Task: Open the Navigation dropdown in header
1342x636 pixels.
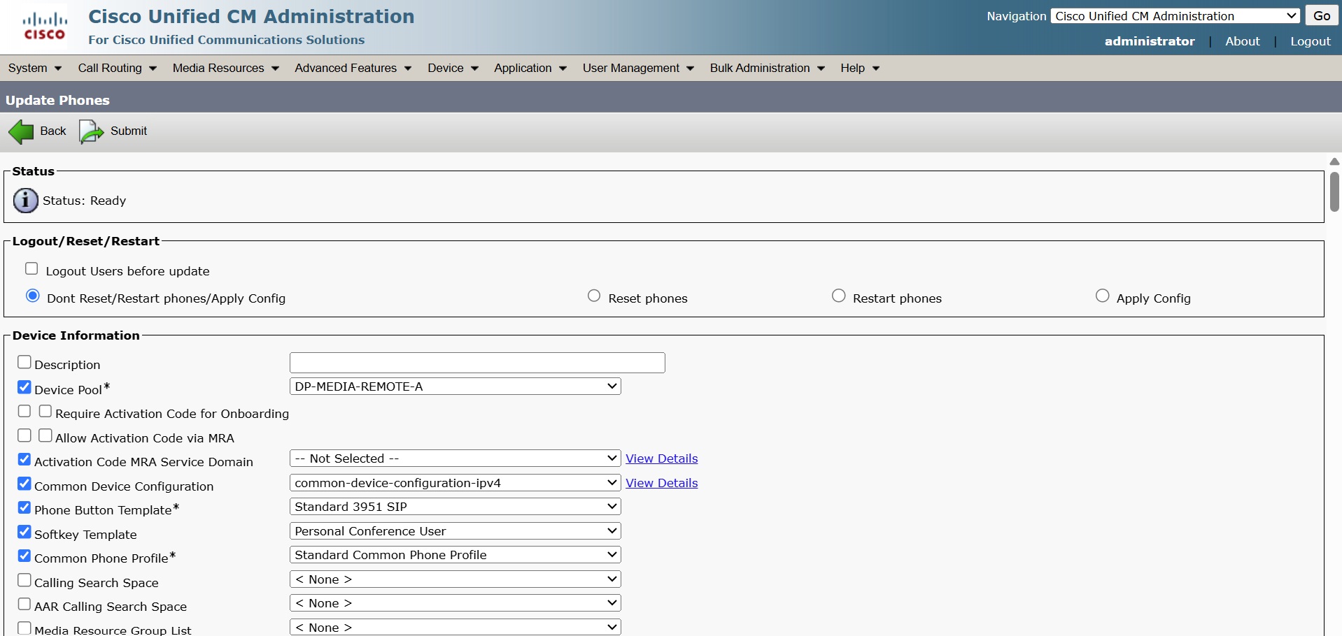Action: click(x=1175, y=16)
